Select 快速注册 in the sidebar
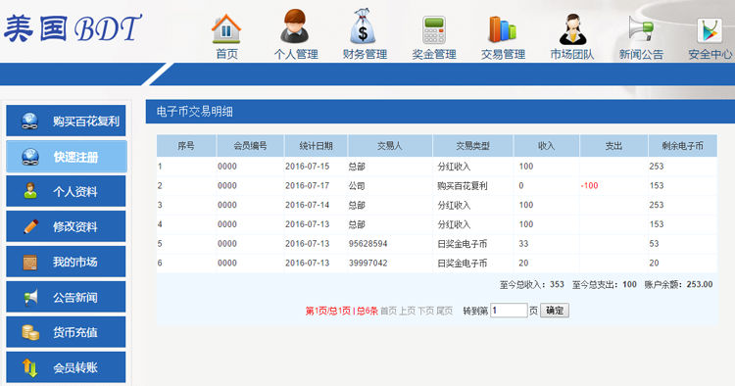This screenshot has width=735, height=386. 66,157
